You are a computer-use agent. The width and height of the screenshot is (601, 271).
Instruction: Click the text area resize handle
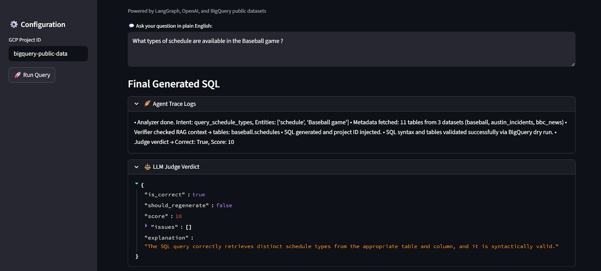[x=573, y=64]
